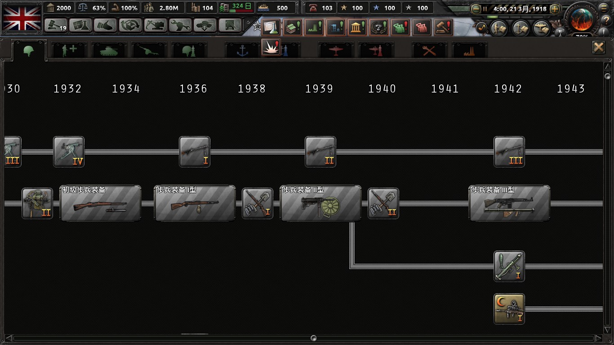Click the red soldiers alert icon
The image size is (614, 345).
coord(422,27)
